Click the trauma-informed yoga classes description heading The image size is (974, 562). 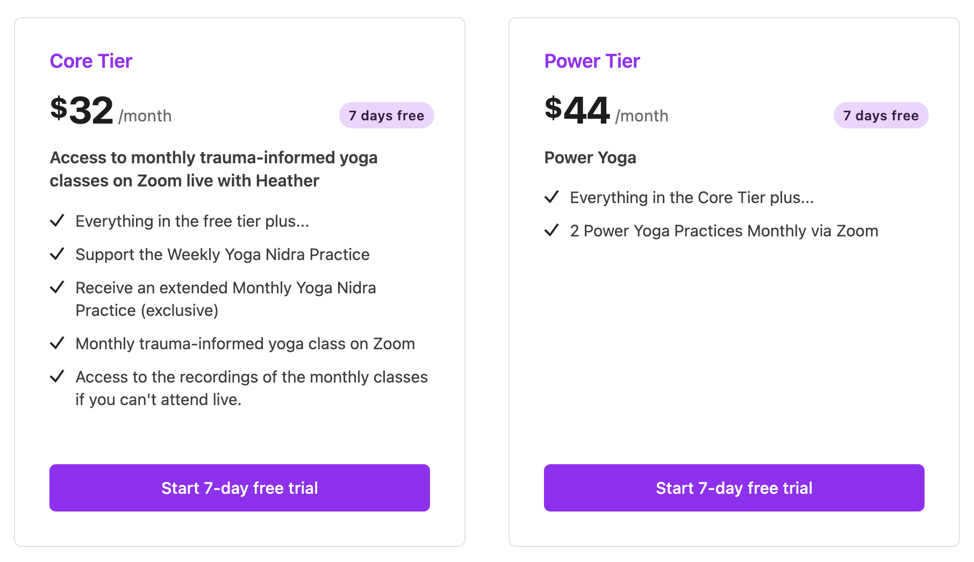213,169
